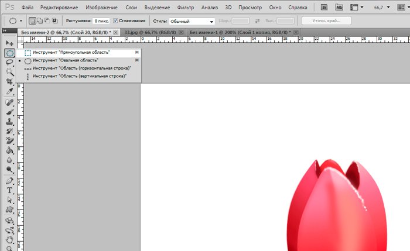Click the Уточн. край... button

[x=326, y=21]
